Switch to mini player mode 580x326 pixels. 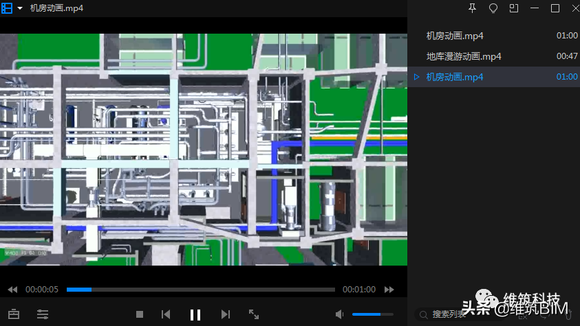coord(513,8)
